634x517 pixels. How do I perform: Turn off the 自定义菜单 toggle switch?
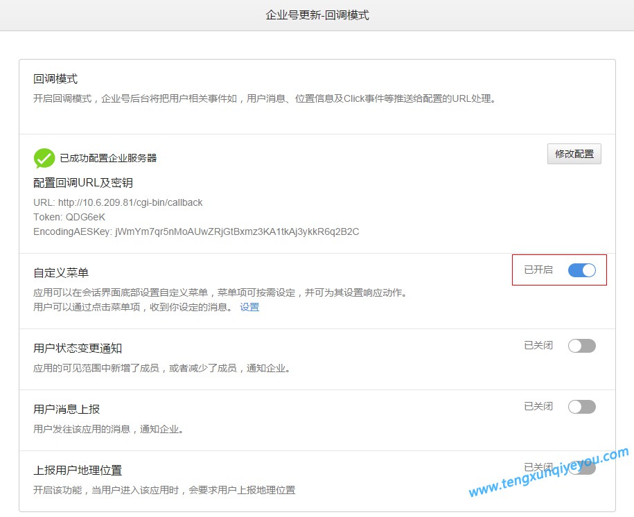click(x=582, y=270)
